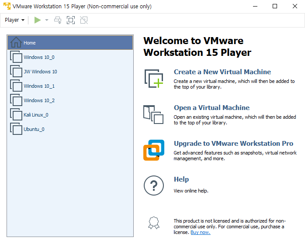Viewport: 305px width, 244px height.
Task: Click the license ribbon badge icon
Action: coord(154,223)
